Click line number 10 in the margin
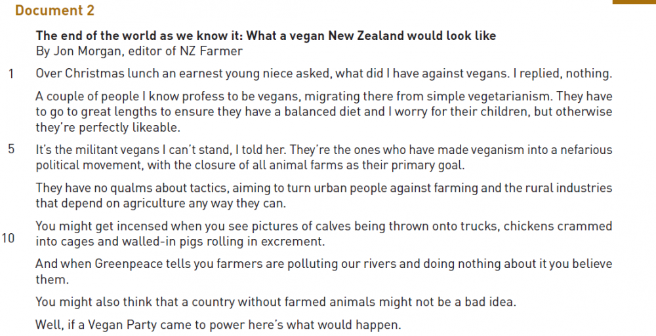 (9, 238)
